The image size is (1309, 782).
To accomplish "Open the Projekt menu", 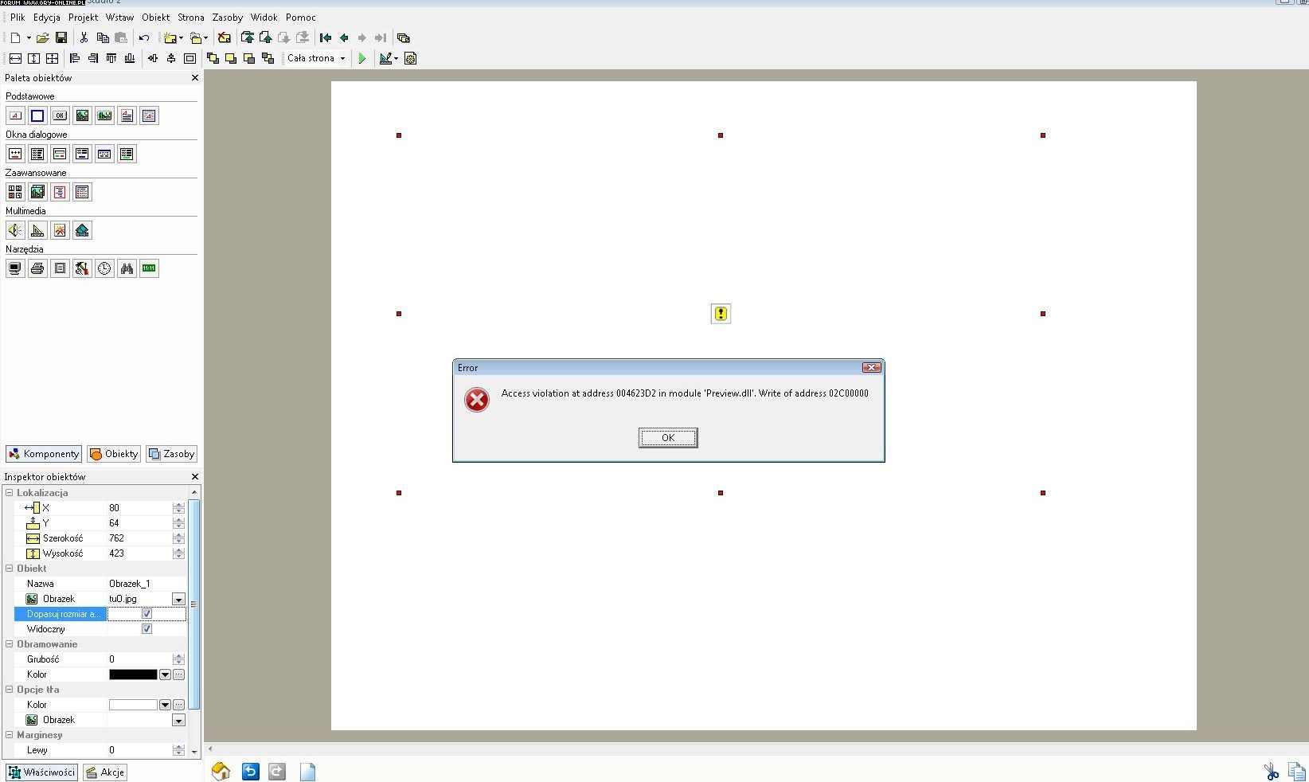I will point(83,17).
